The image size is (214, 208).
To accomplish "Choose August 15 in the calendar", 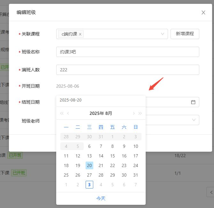I will pos(112,156).
